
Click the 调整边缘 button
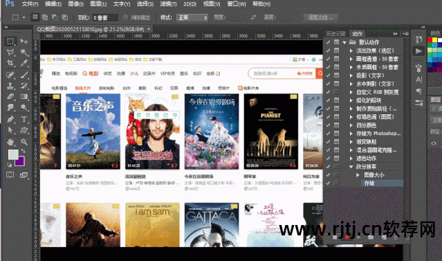tap(320, 17)
